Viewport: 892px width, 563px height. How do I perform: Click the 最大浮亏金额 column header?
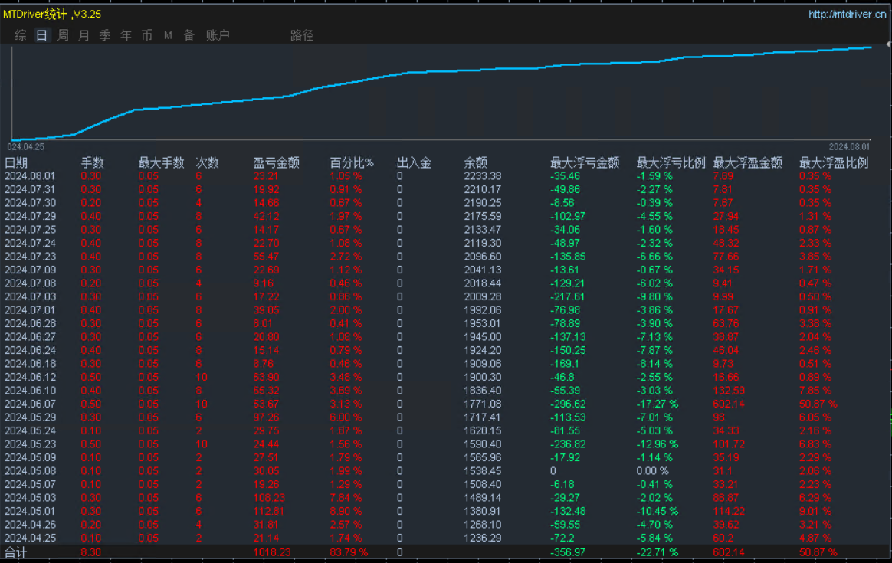point(584,162)
